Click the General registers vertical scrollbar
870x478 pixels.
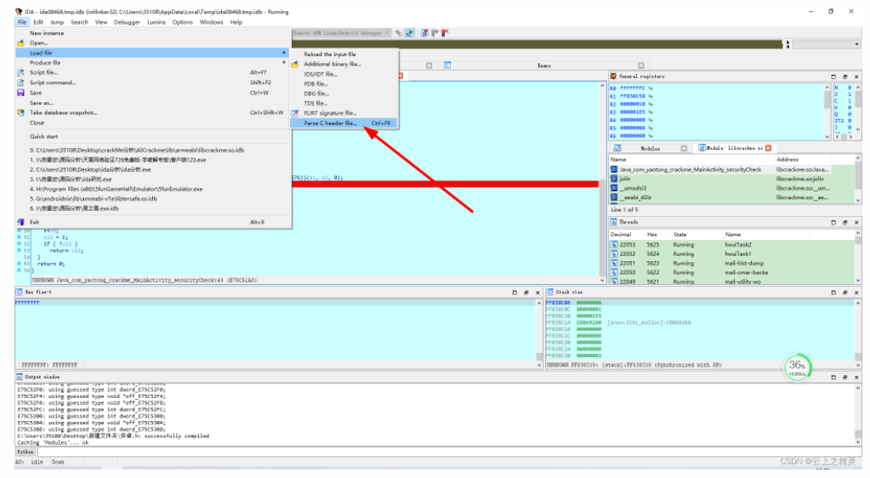click(827, 111)
